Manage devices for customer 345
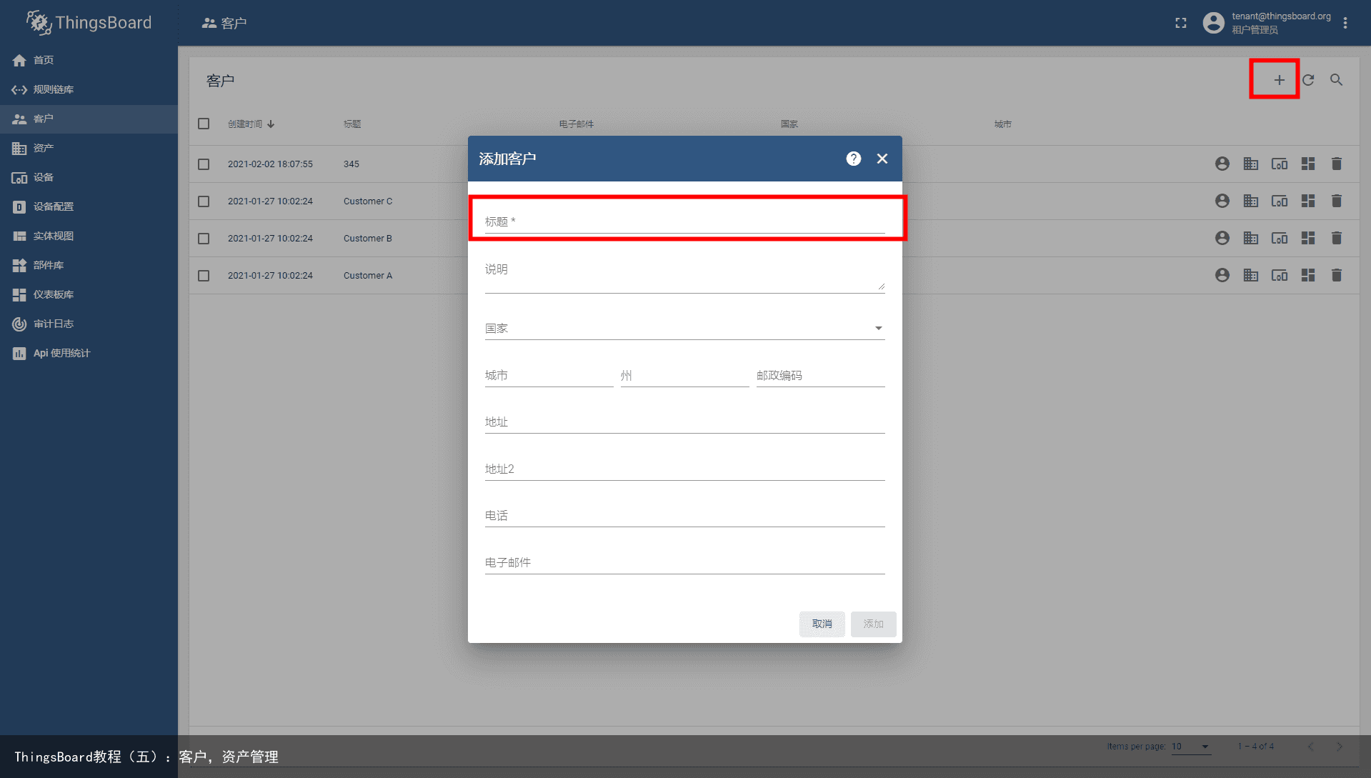Screen dimensions: 1371x778 1280,164
